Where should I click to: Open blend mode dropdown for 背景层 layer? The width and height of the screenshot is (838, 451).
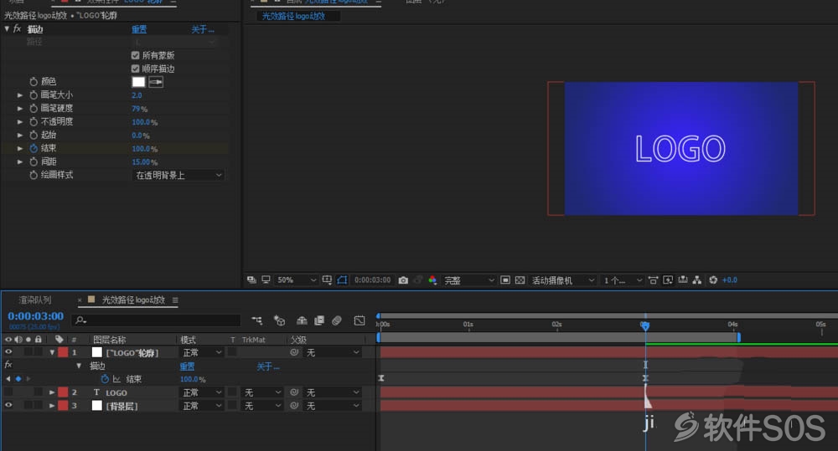201,406
